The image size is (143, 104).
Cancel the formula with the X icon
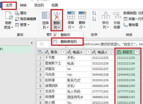click(42, 44)
